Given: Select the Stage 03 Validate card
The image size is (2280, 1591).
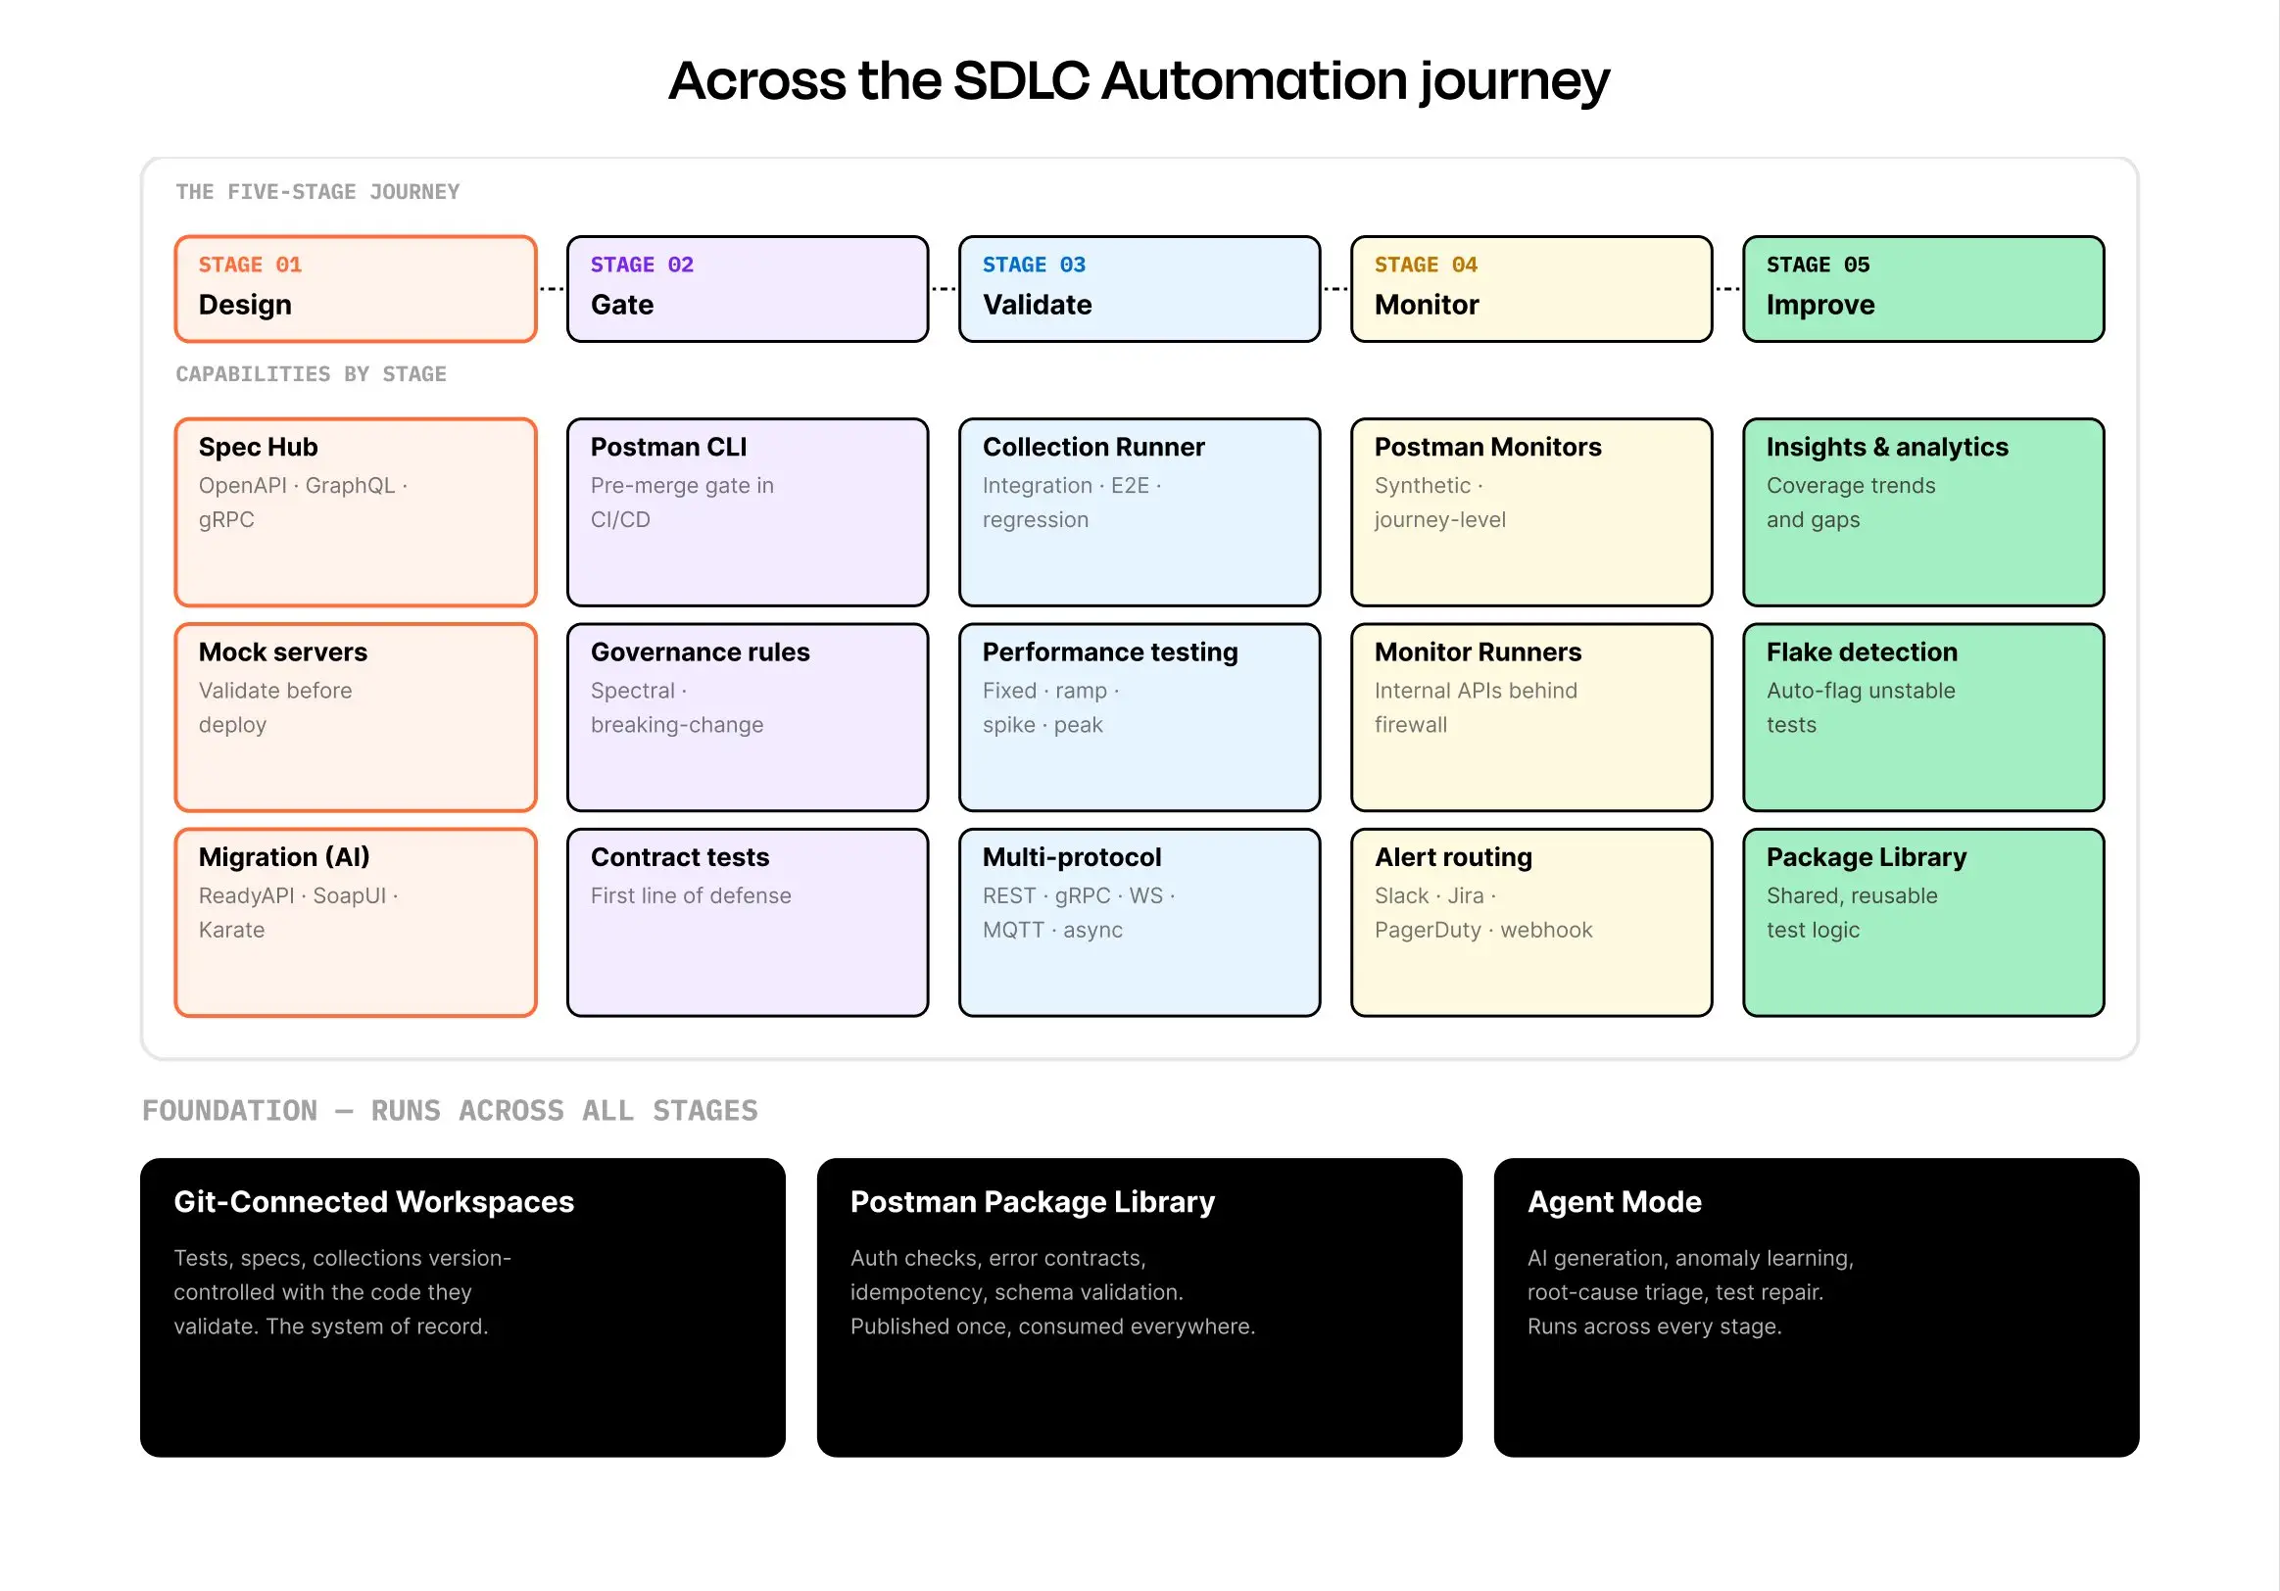Looking at the screenshot, I should coord(1140,289).
